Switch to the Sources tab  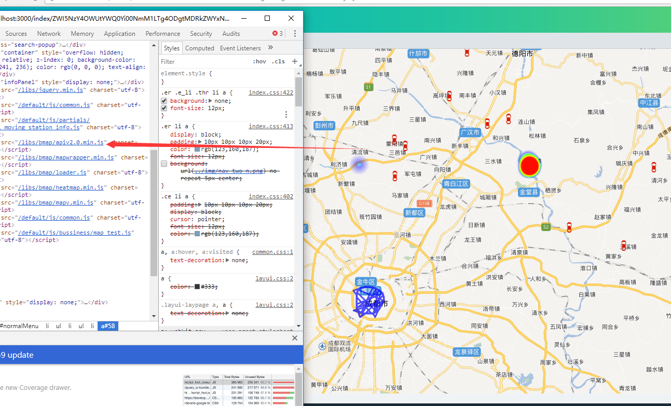coord(16,34)
